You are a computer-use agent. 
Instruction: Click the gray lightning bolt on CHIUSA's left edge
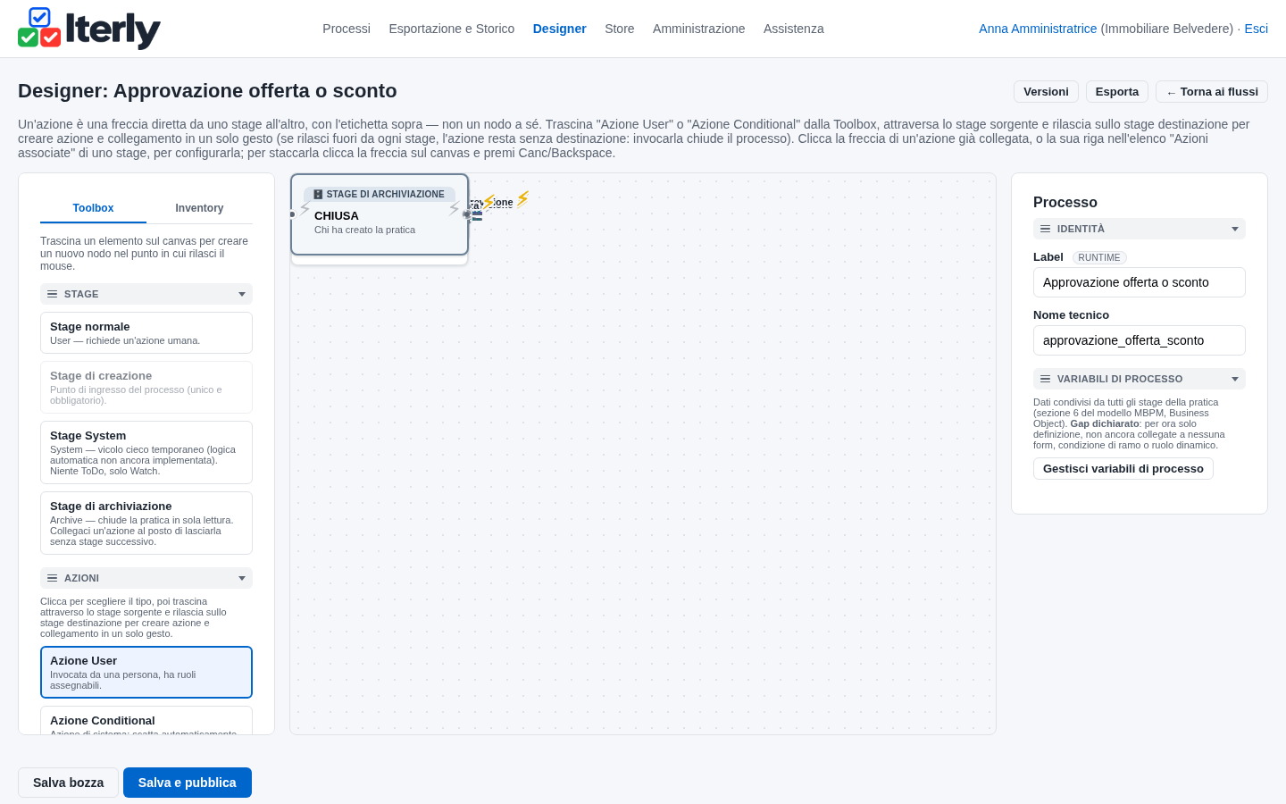coord(305,208)
